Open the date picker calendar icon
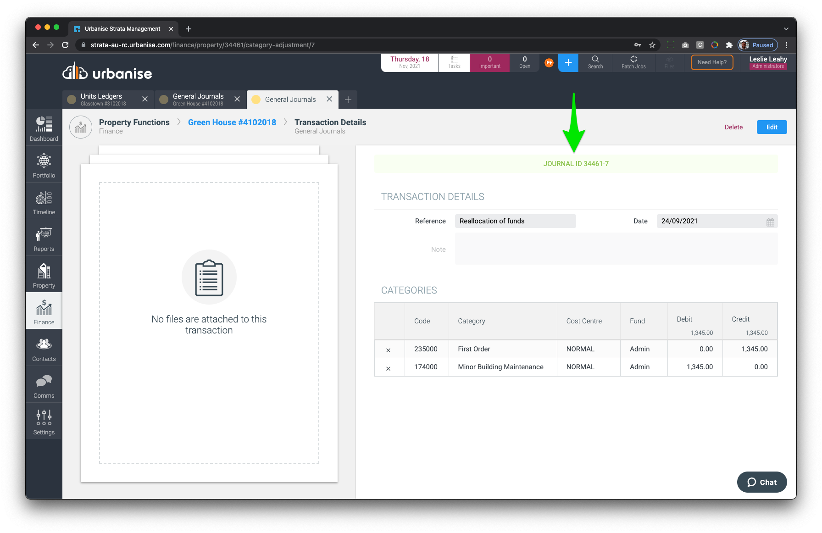822x533 pixels. 770,222
